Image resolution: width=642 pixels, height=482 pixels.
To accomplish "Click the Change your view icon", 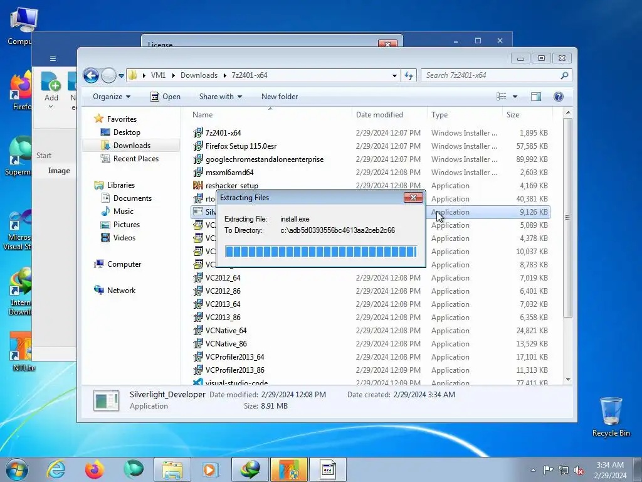I will click(502, 97).
